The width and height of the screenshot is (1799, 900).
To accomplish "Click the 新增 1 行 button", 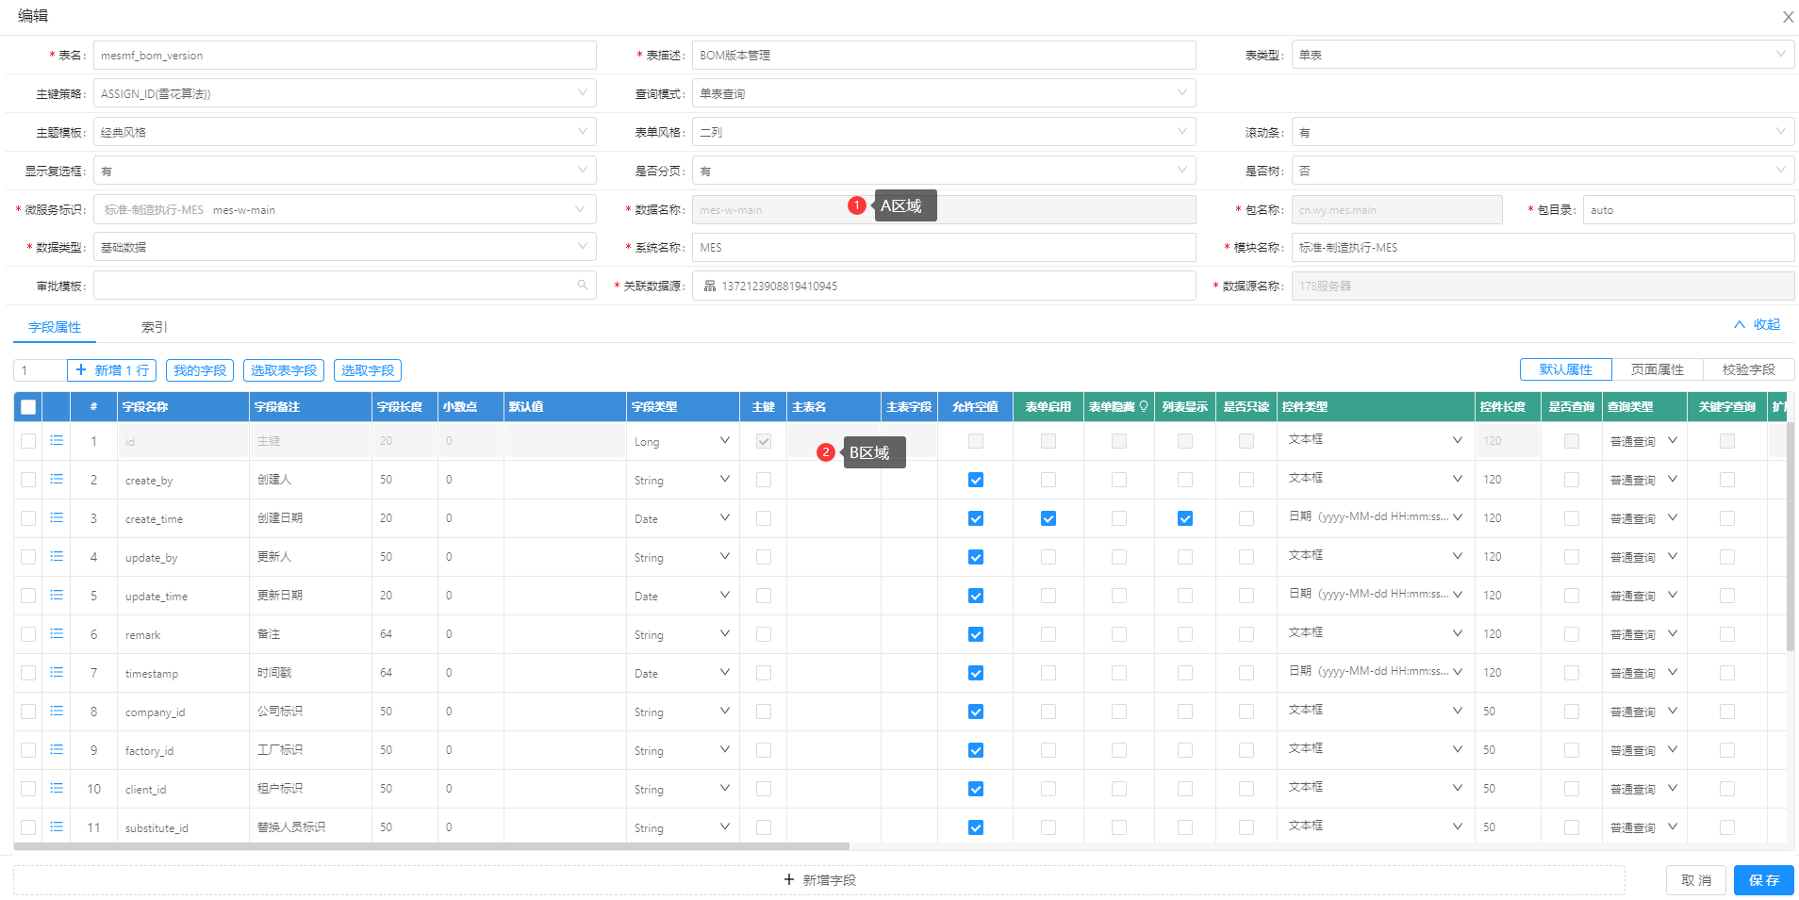I will [112, 370].
